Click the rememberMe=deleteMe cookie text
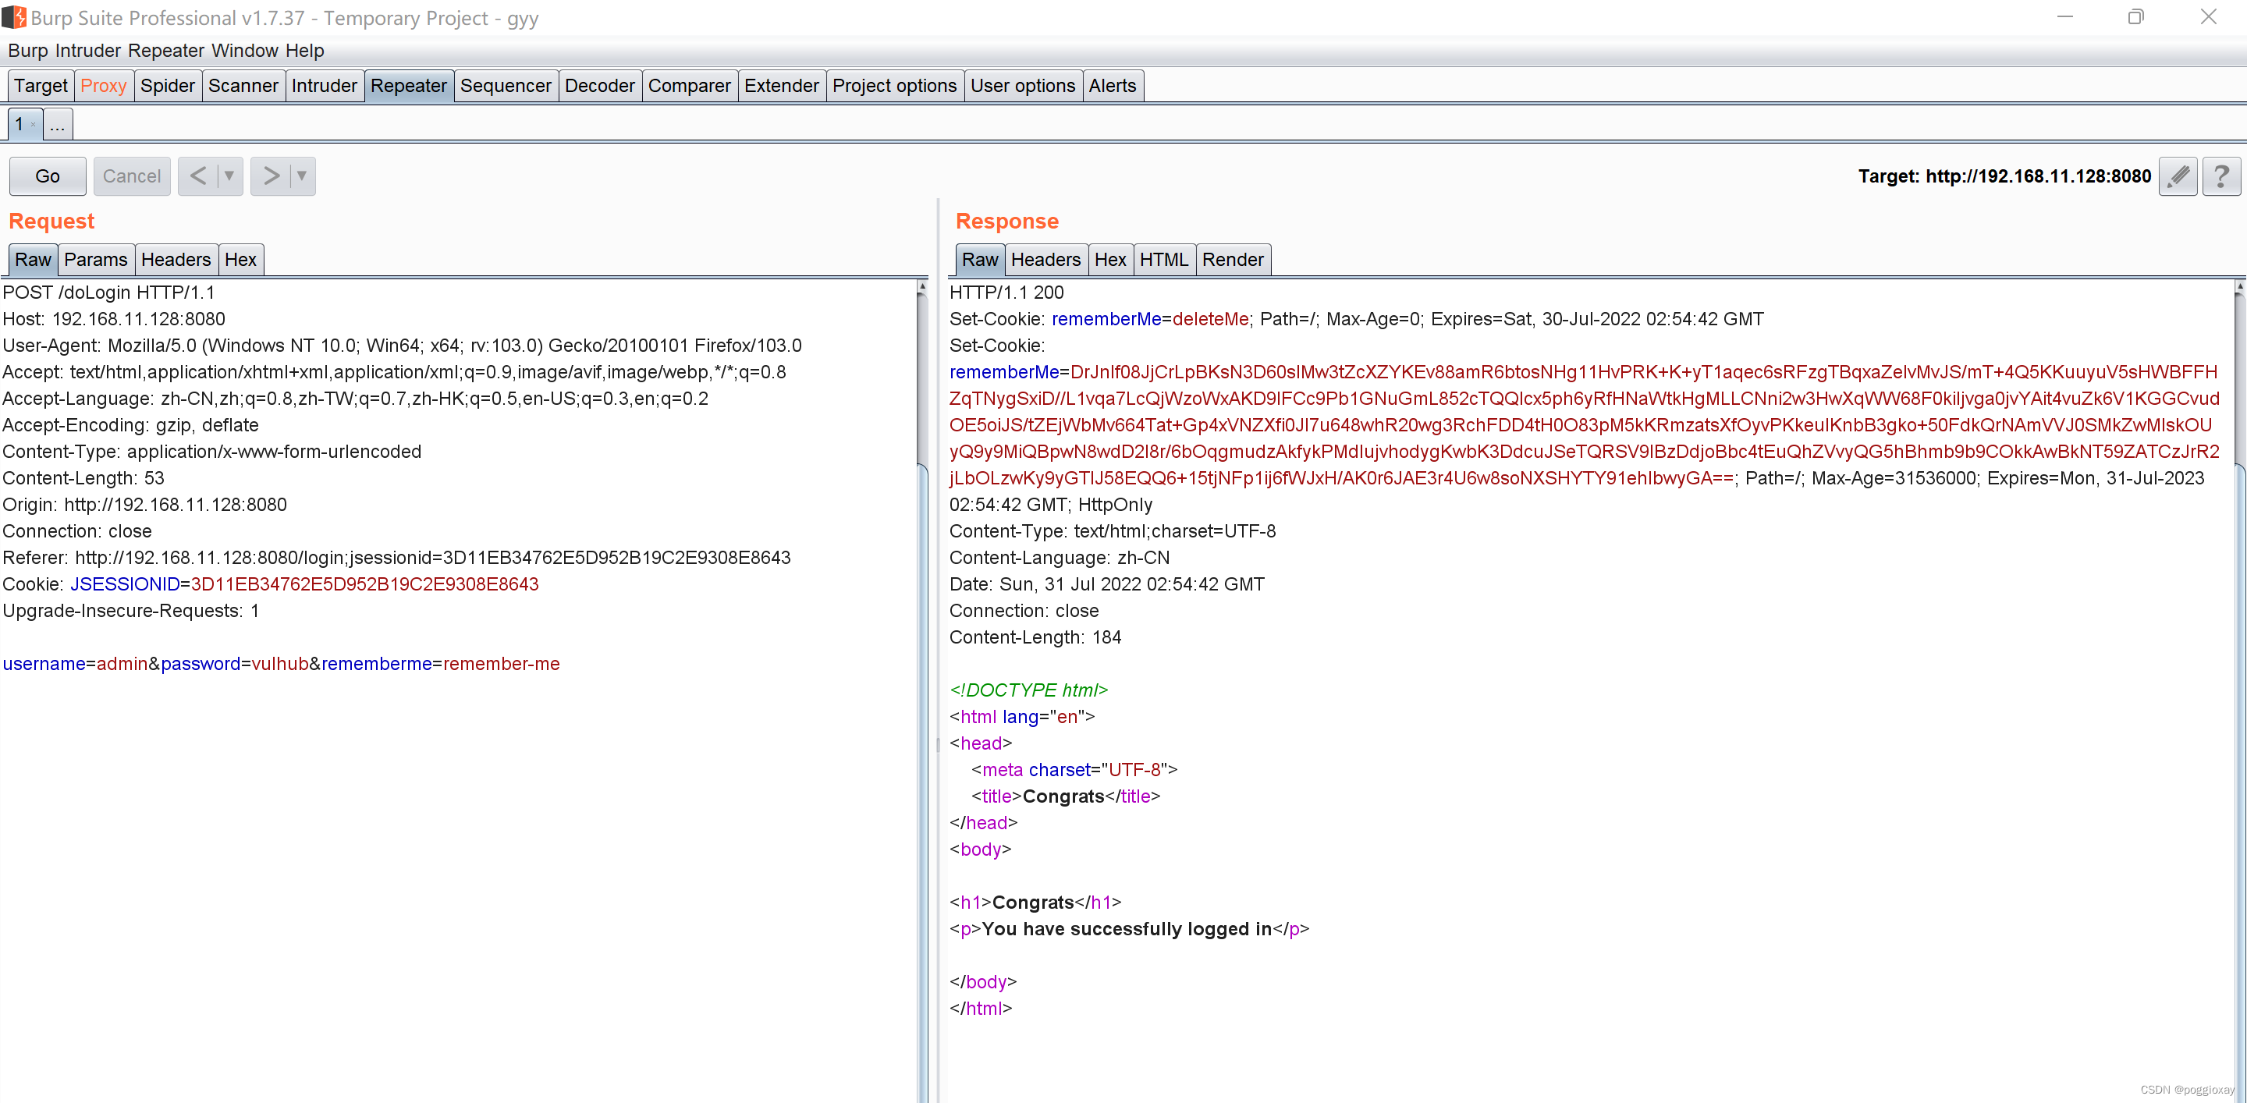Screen dimensions: 2247x1103 pyautogui.click(x=1151, y=319)
